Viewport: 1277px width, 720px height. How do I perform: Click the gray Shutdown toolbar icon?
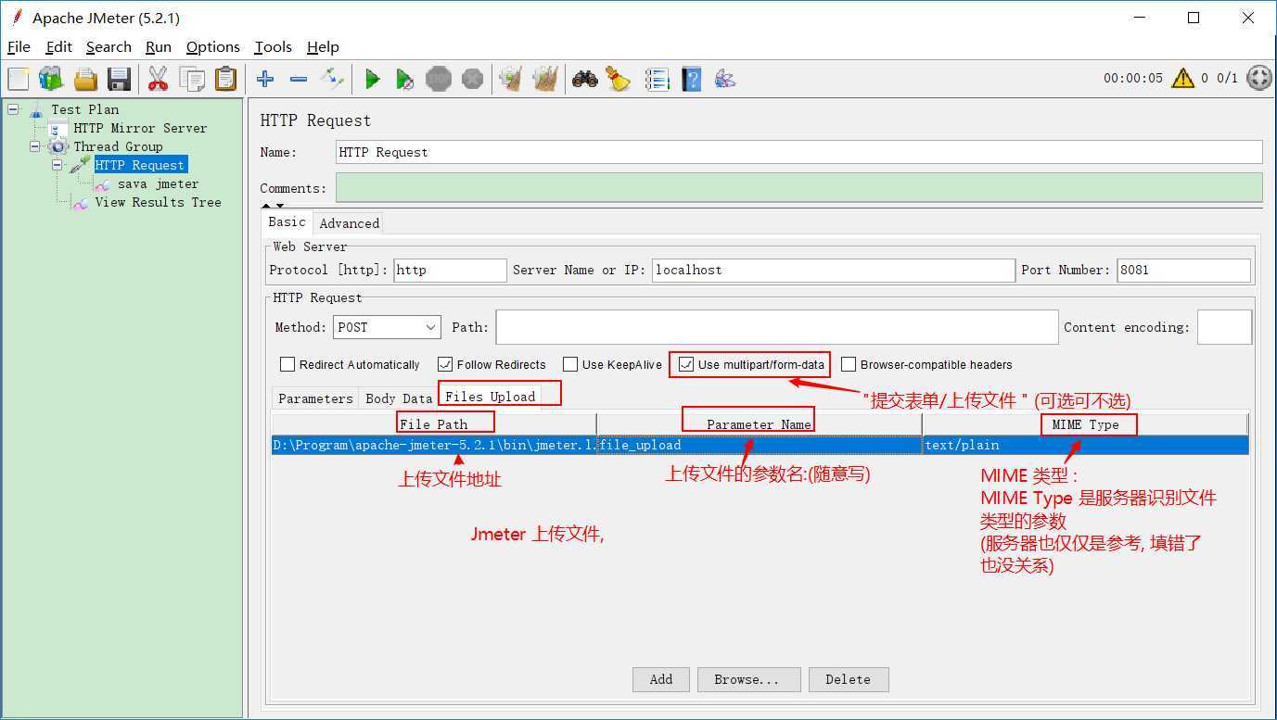click(472, 79)
